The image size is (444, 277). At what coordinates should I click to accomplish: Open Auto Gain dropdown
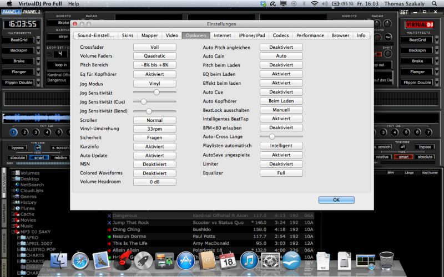281,56
